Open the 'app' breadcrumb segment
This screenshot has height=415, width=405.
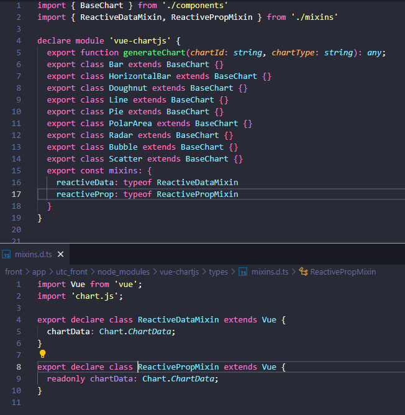(39, 272)
